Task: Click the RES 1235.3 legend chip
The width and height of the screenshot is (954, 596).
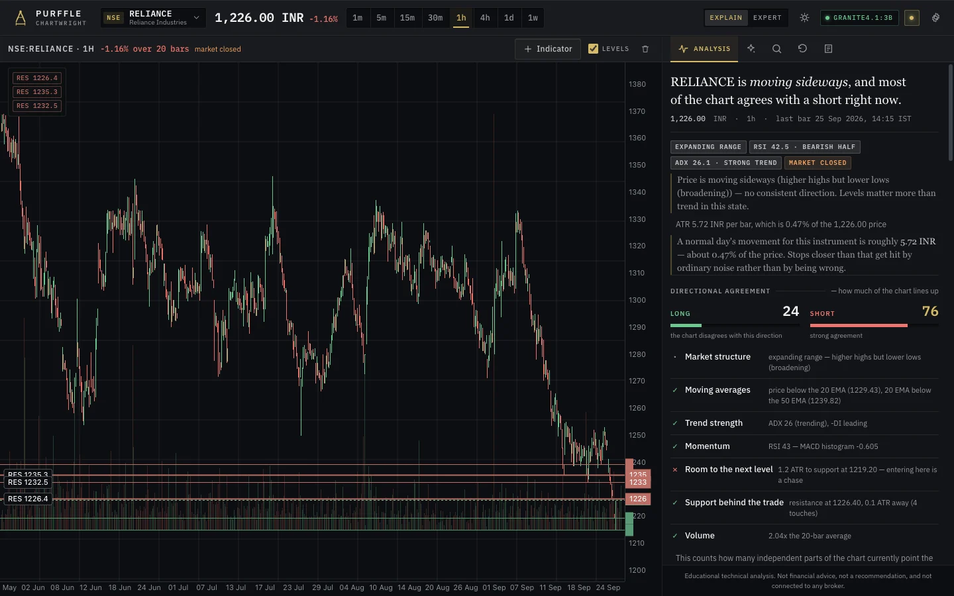Action: point(37,92)
